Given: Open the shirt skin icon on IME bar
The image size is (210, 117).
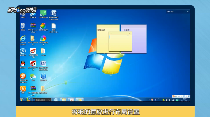Looking at the screenshot, I should [x=189, y=96].
